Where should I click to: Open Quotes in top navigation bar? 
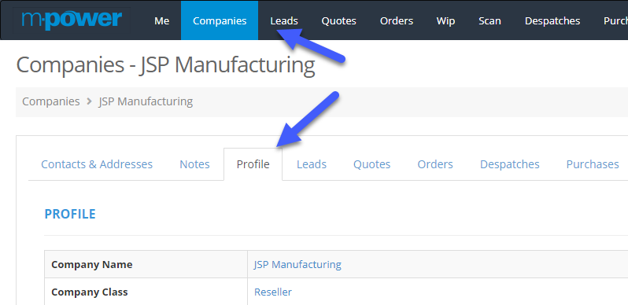(339, 20)
